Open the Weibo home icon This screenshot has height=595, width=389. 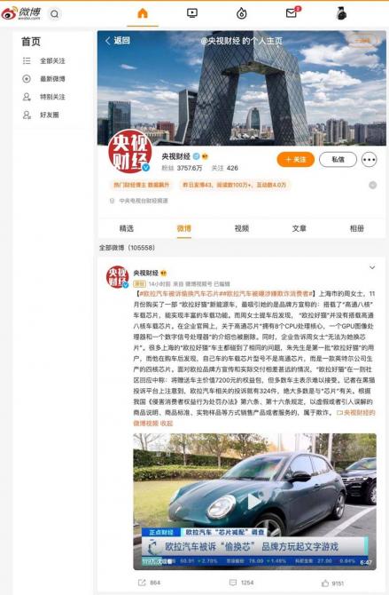[x=143, y=13]
